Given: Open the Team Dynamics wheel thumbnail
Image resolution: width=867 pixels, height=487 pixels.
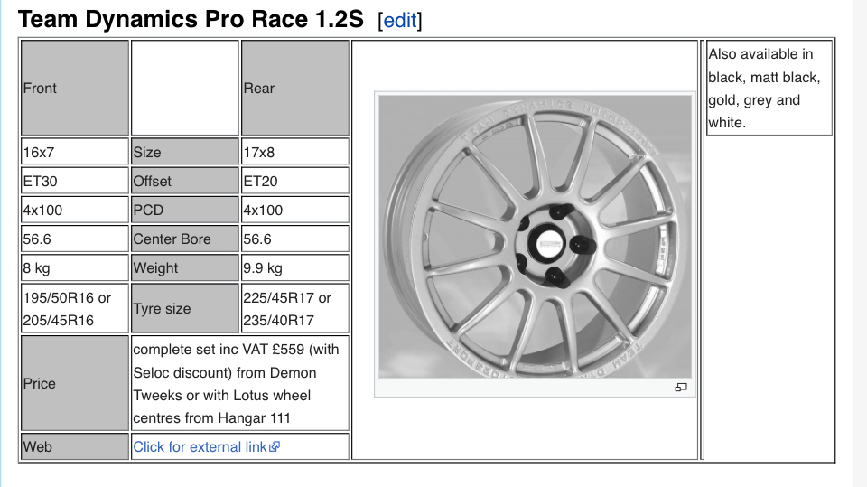Looking at the screenshot, I should click(x=535, y=237).
